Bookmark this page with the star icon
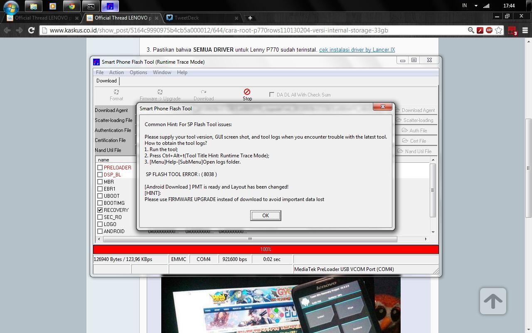532x333 pixels. pyautogui.click(x=499, y=30)
